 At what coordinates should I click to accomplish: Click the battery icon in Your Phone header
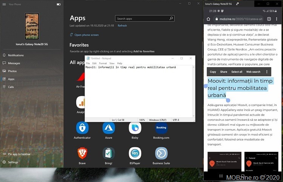58,4
